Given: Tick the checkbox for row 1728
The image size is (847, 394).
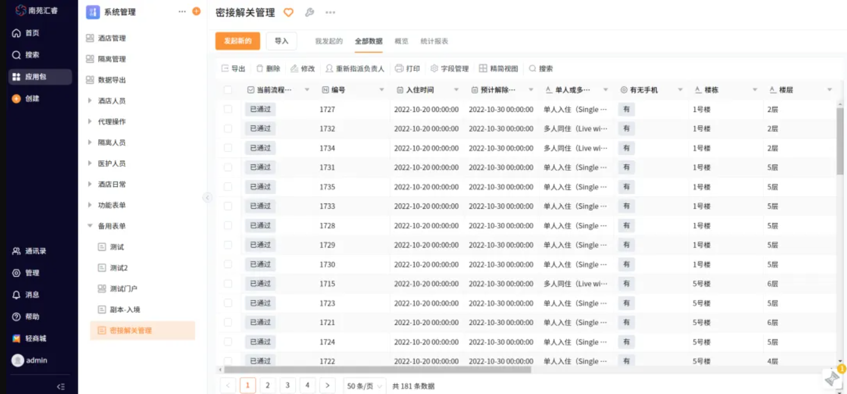Looking at the screenshot, I should (228, 225).
